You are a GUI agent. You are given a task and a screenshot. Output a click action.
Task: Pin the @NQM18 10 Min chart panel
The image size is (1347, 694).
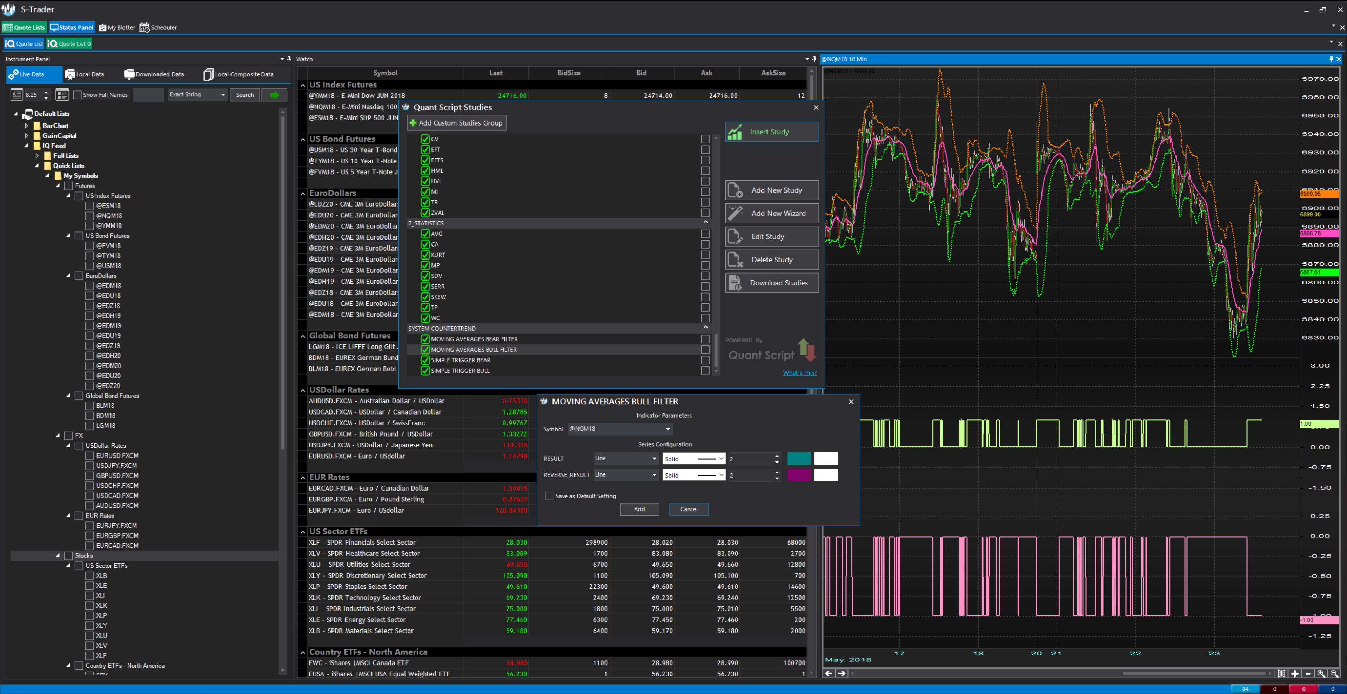pyautogui.click(x=1331, y=59)
